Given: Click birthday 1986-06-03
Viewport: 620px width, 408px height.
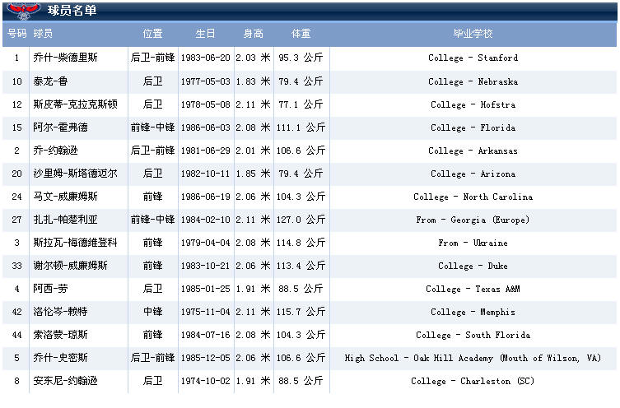Looking at the screenshot, I should coord(205,128).
